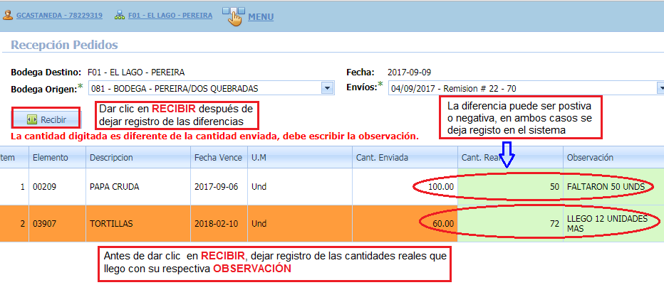Click the Recibir button

tap(46, 119)
